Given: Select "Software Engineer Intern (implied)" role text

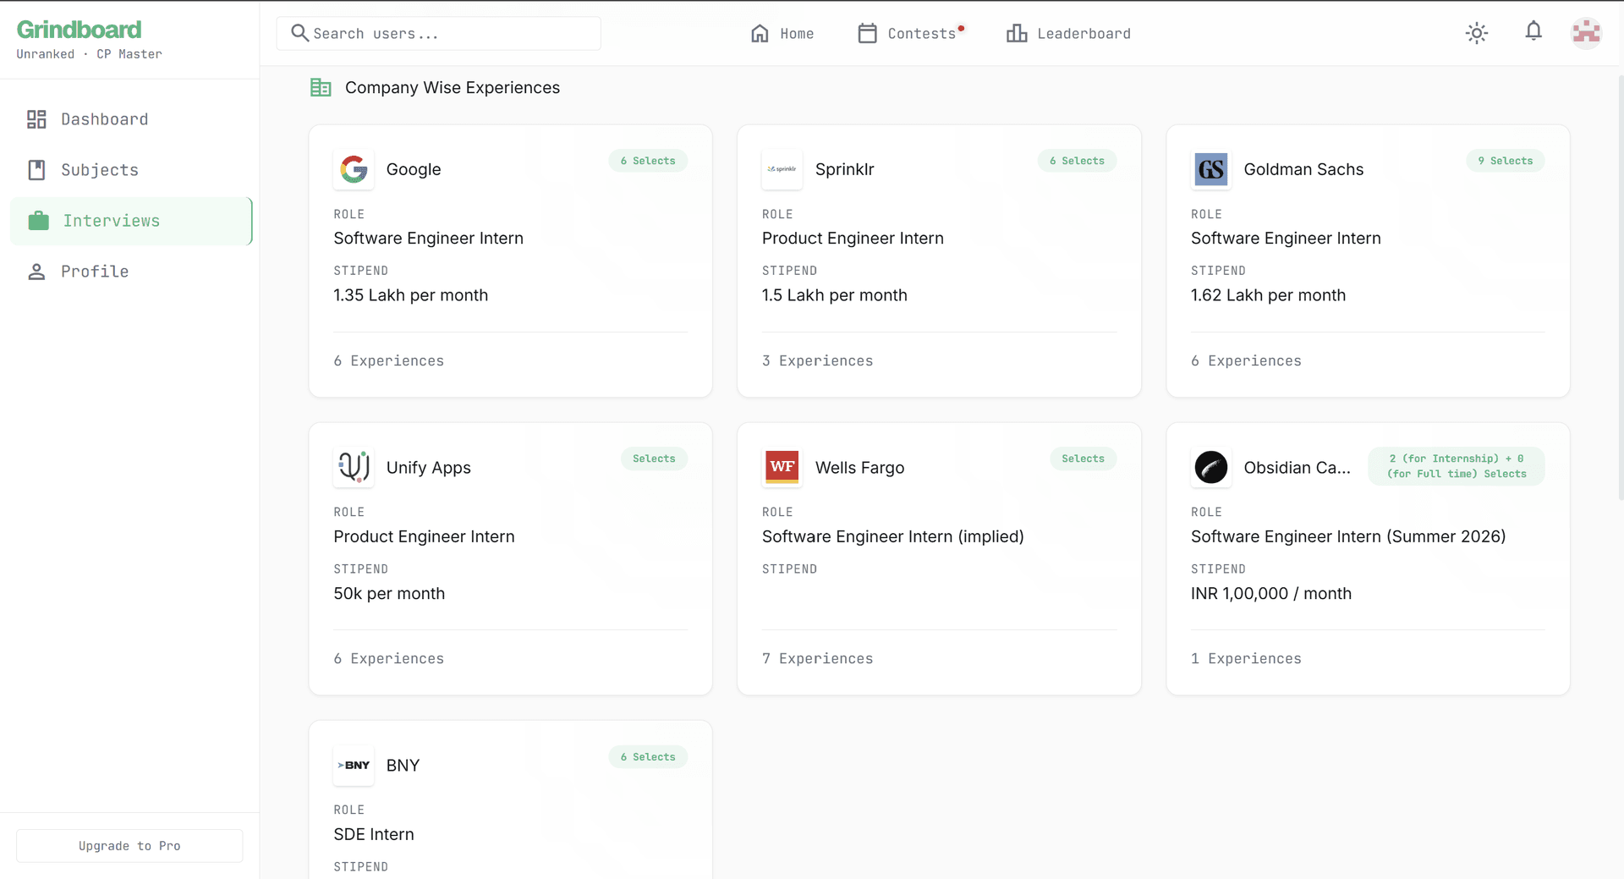Looking at the screenshot, I should [x=893, y=536].
